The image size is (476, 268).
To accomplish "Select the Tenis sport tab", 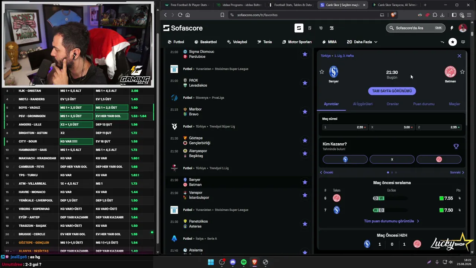I will pos(265,42).
